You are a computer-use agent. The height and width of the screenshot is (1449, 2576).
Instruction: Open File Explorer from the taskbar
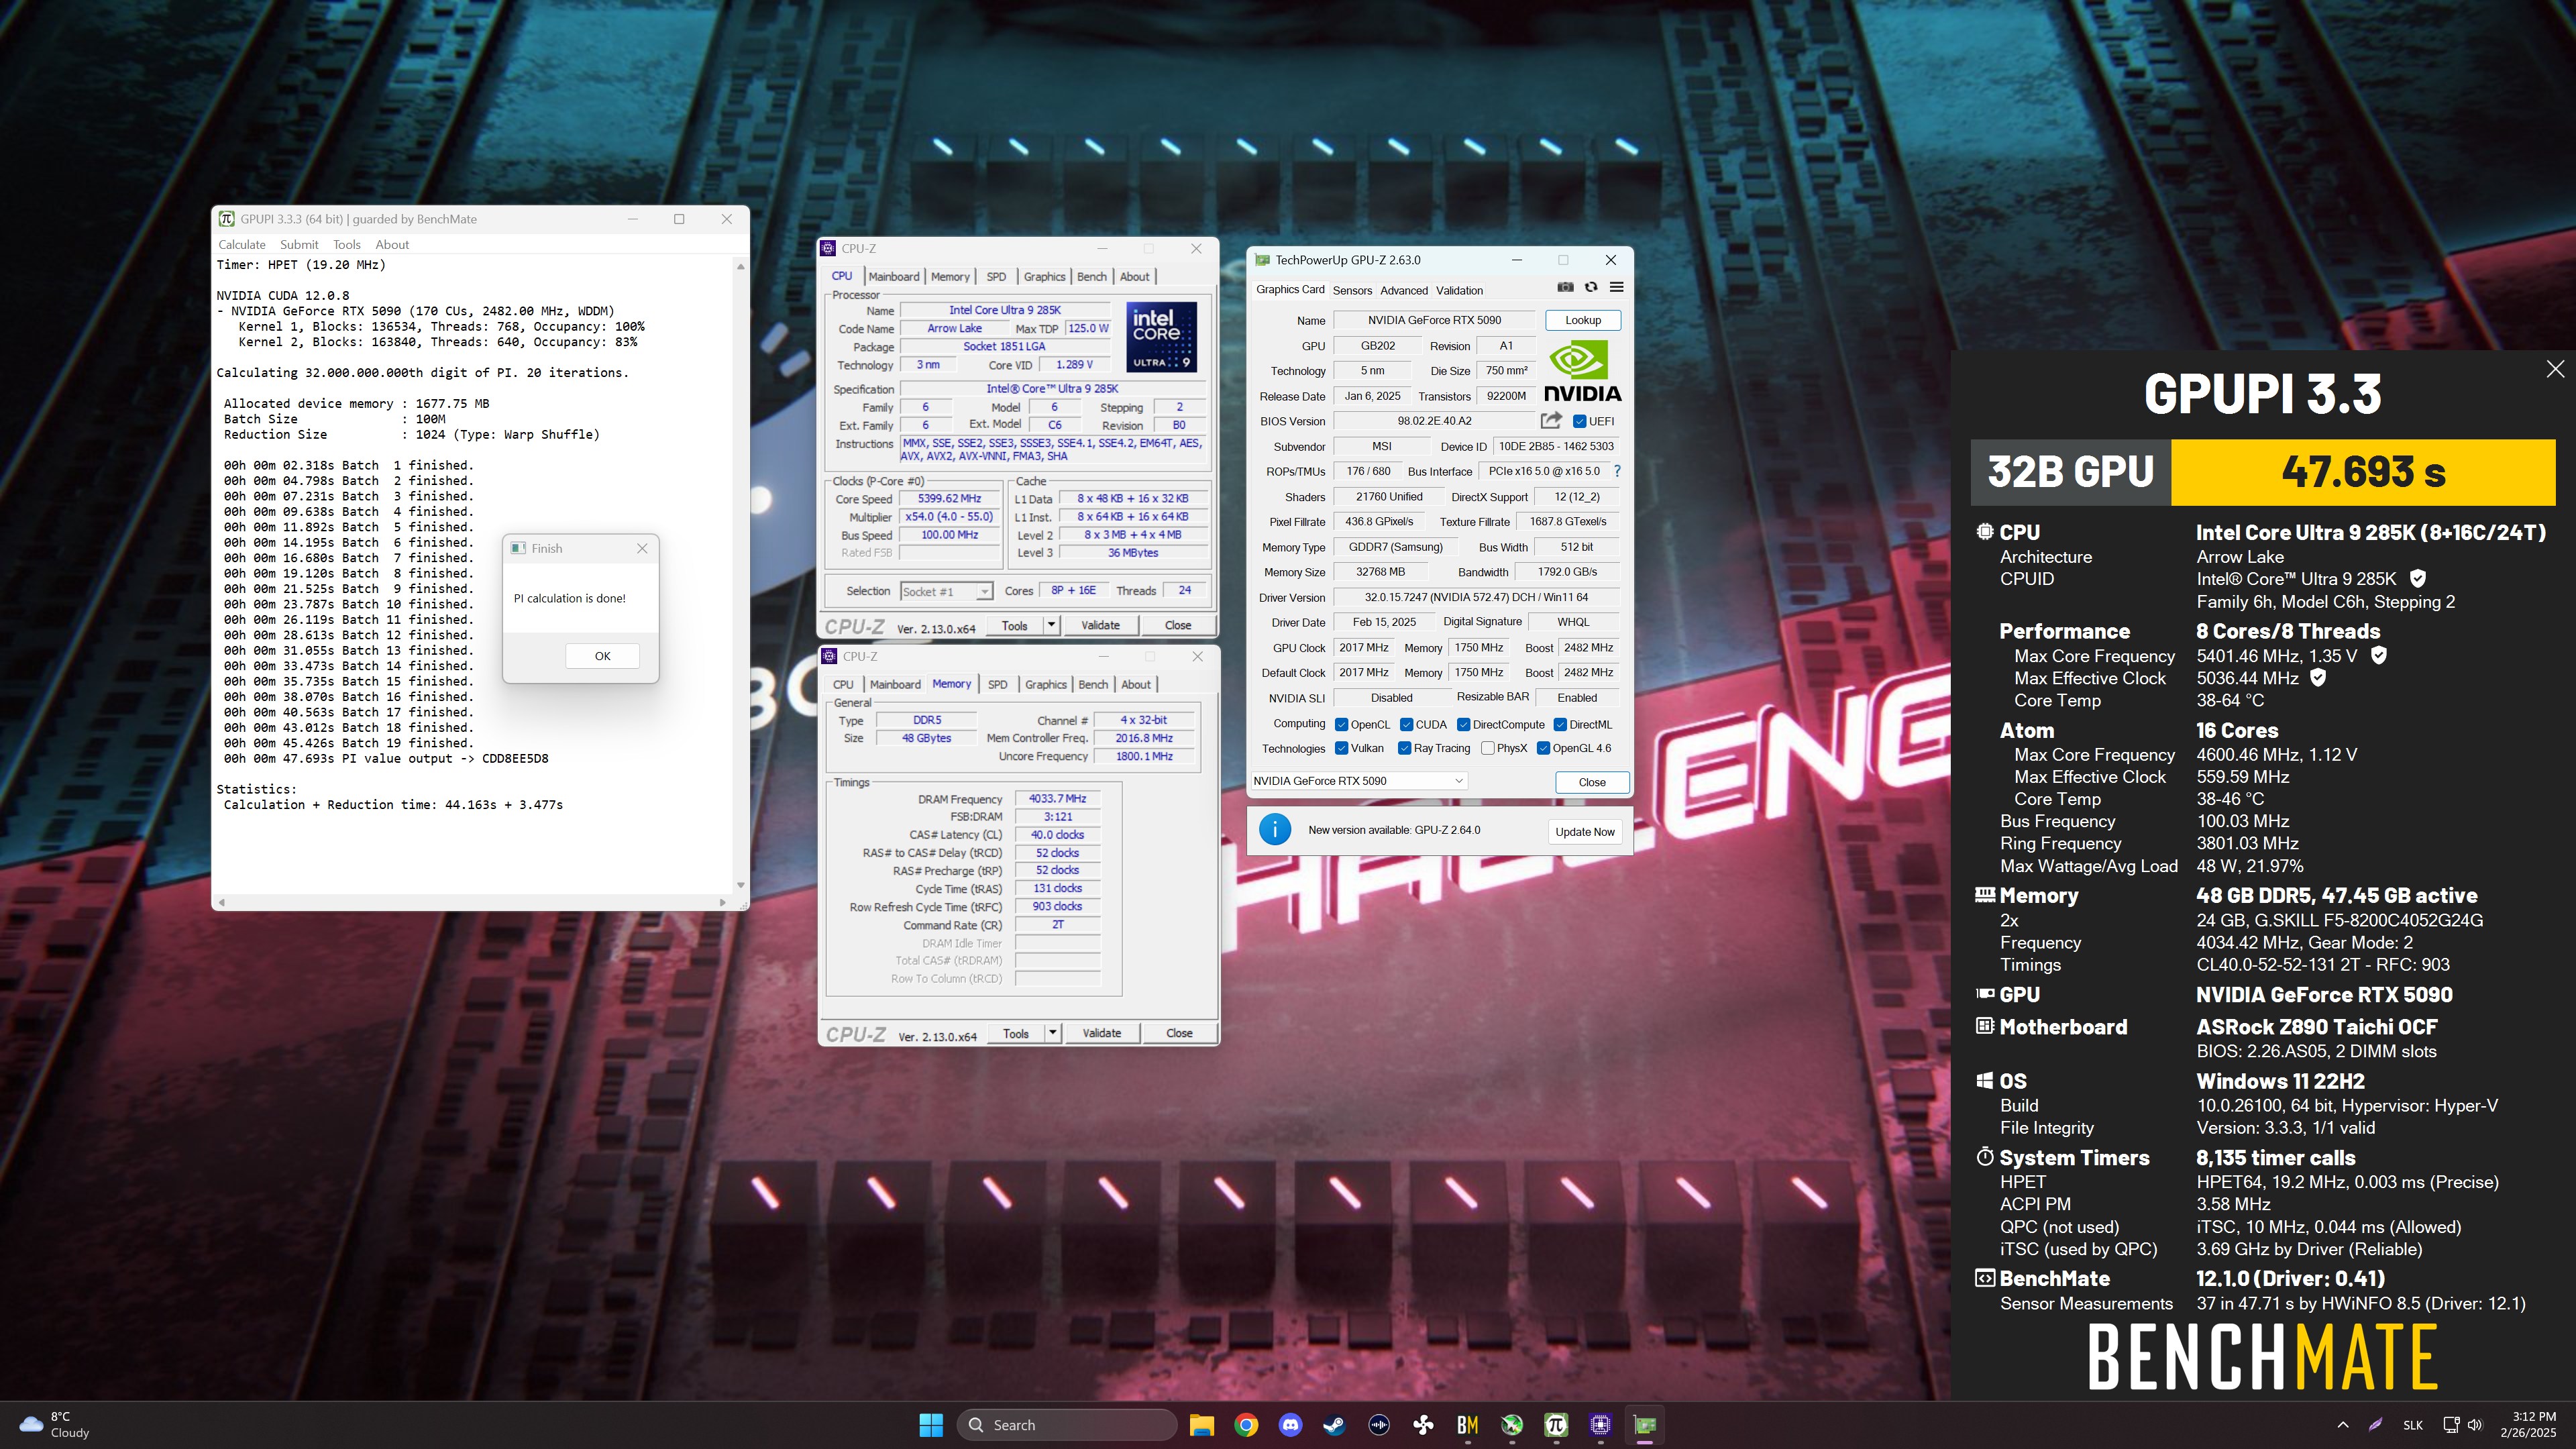pos(1201,1425)
